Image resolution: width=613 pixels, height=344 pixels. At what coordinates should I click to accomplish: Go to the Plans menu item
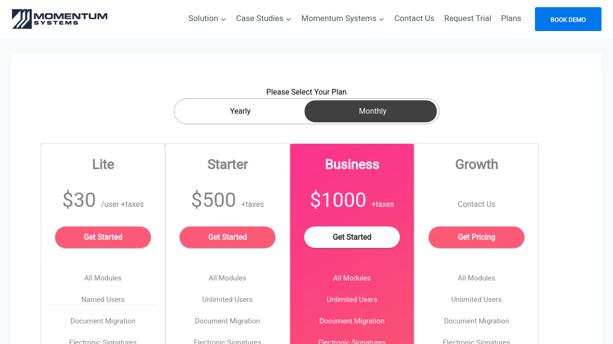tap(511, 19)
